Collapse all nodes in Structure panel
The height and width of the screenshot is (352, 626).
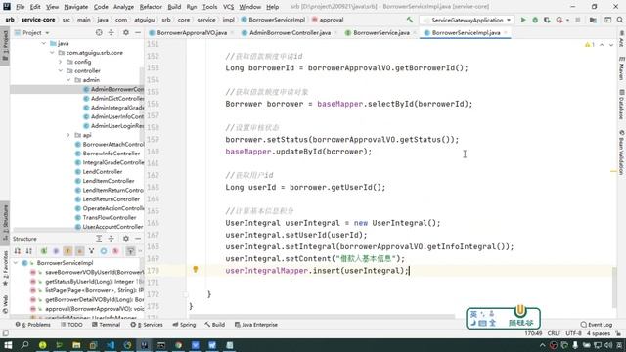tap(111, 239)
